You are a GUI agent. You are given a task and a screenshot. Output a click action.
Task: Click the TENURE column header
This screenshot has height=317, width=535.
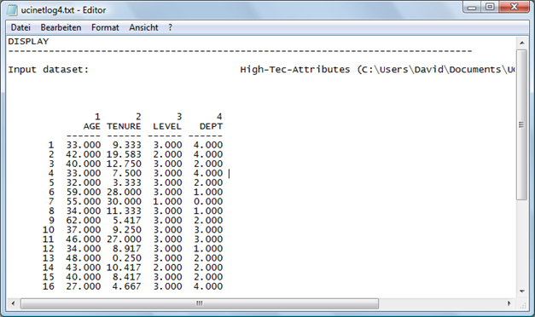click(x=124, y=126)
